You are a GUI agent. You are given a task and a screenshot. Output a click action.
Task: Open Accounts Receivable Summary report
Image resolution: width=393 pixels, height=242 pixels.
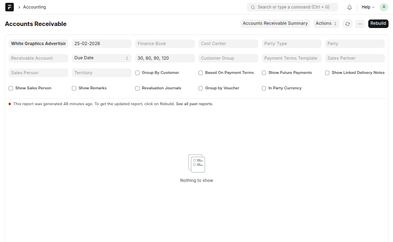[275, 24]
